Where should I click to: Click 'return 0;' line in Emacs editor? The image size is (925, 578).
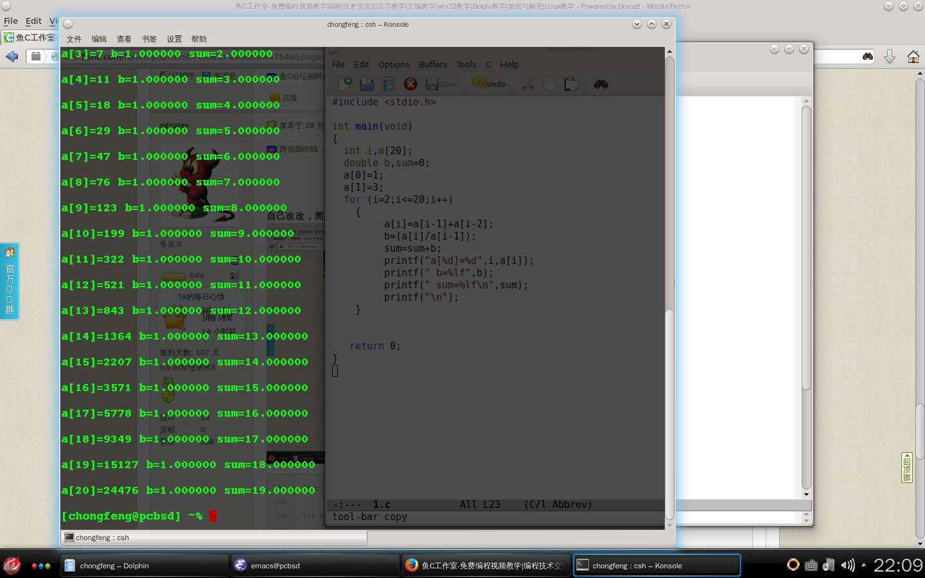click(375, 346)
